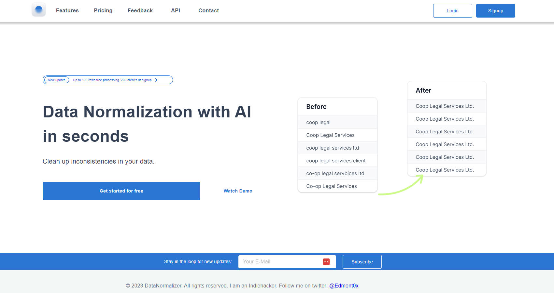Click the Signup button
This screenshot has width=554, height=293.
coord(495,10)
